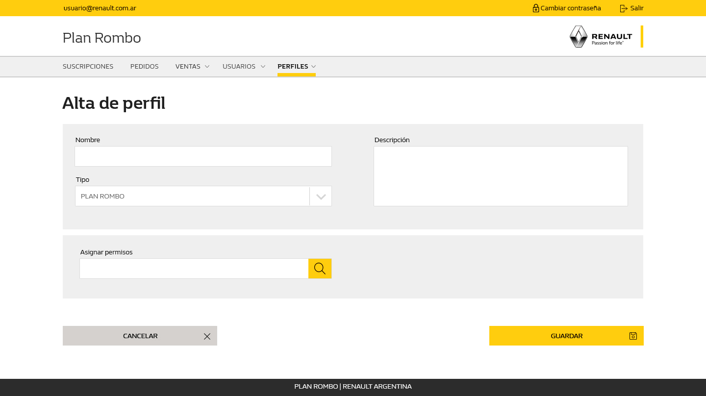Click inside the Descripción text area
This screenshot has height=396, width=706.
click(x=501, y=175)
